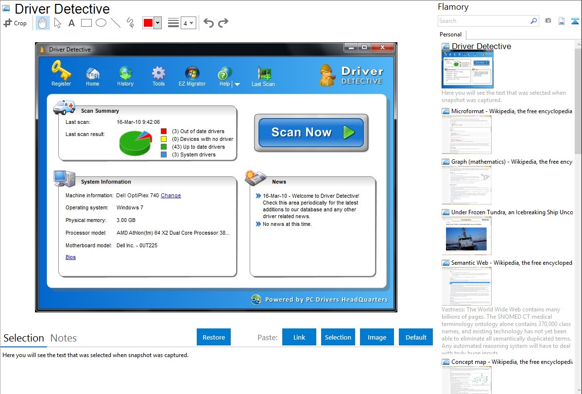The image size is (582, 394).
Task: Click the ambulance Scan Summary icon
Action: pos(64,107)
